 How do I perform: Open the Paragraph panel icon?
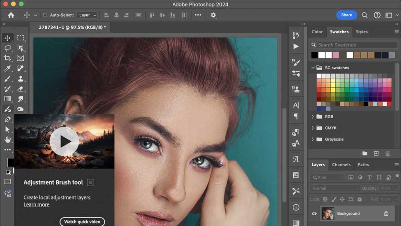click(x=296, y=116)
